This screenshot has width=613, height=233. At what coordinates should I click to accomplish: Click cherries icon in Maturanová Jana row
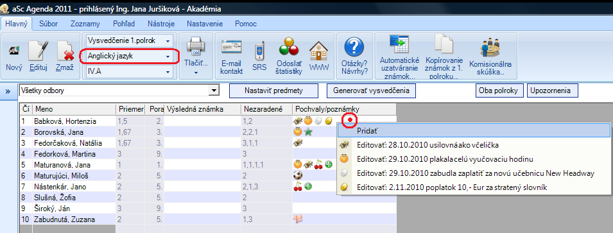(318, 165)
